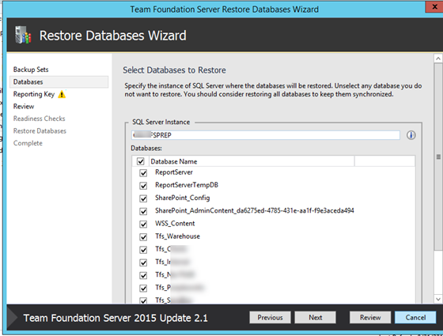
Task: Select the Complete step in sidebar
Action: pos(28,143)
